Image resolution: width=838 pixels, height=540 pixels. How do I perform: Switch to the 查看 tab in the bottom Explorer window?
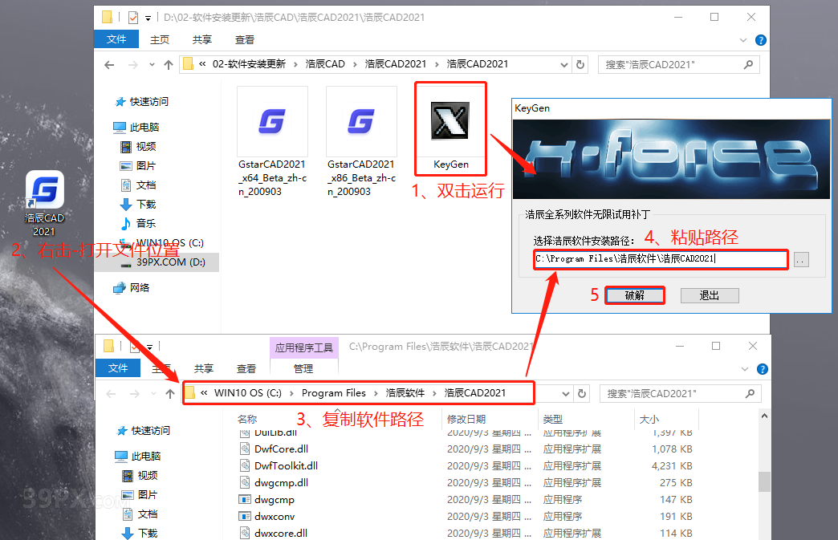click(246, 368)
